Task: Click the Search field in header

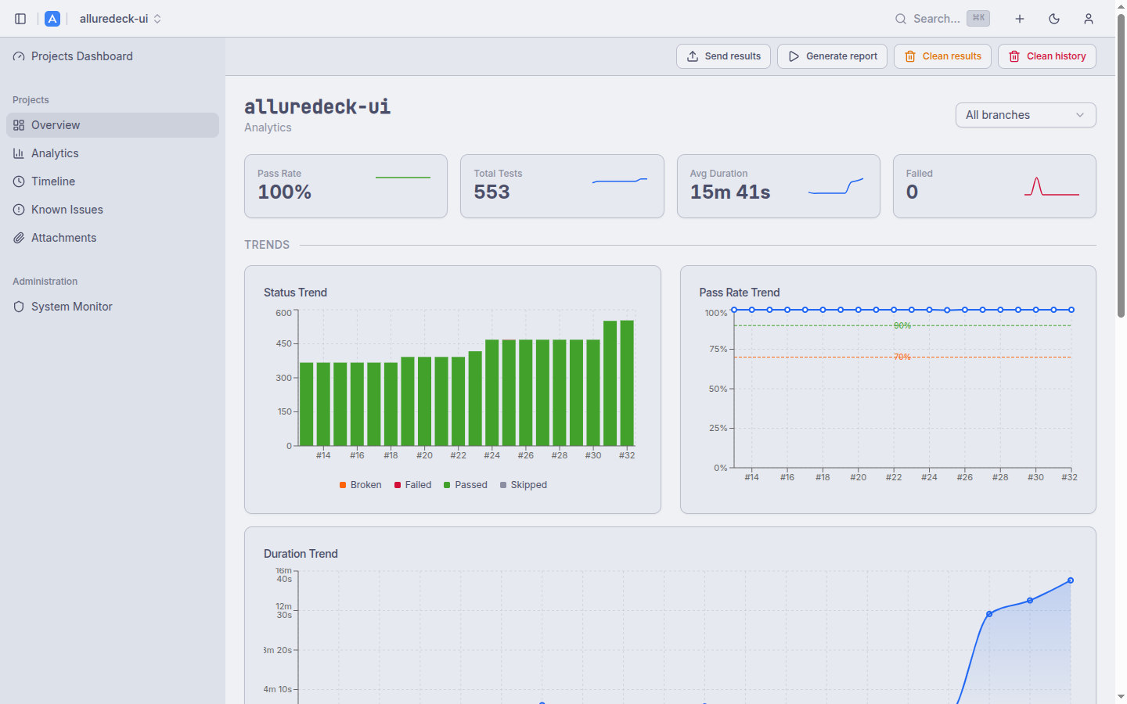Action: pyautogui.click(x=942, y=19)
